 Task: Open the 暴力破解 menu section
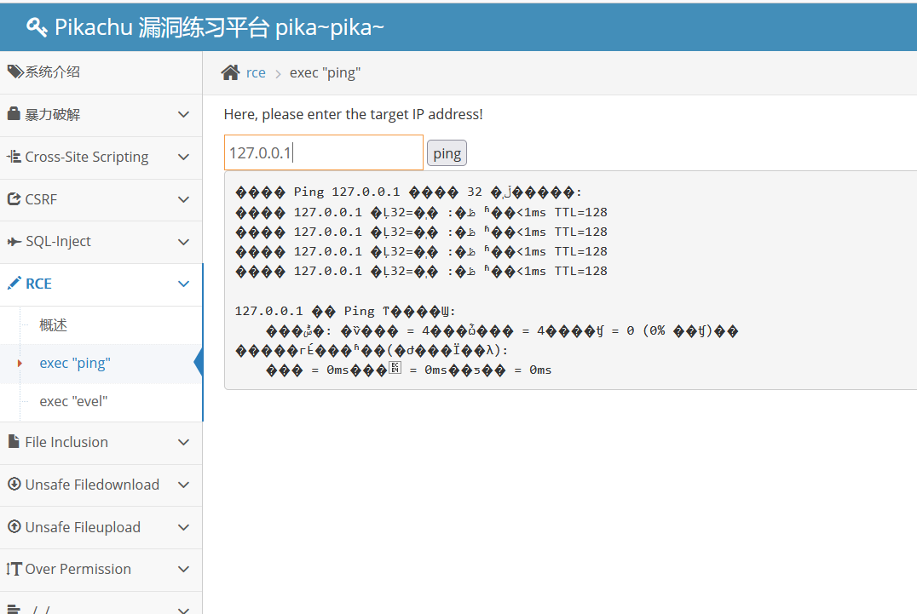tap(101, 115)
